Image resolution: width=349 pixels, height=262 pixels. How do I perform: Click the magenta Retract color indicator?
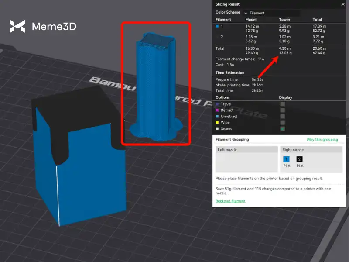217,110
